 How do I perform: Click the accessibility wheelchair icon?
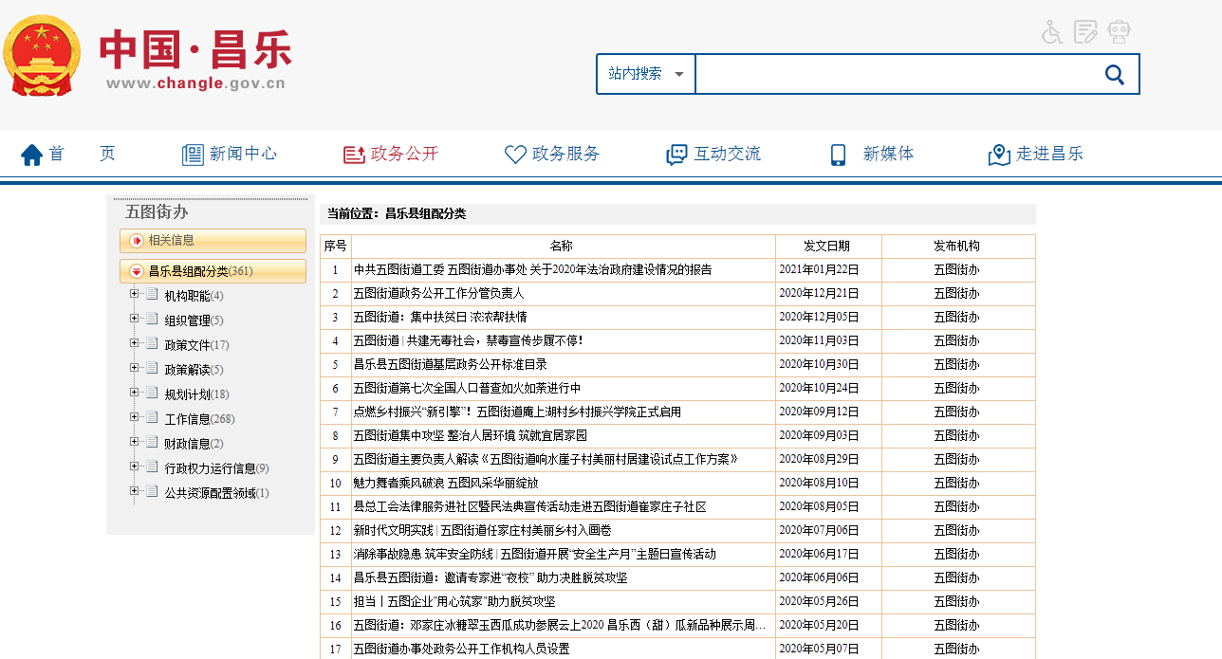(1051, 32)
